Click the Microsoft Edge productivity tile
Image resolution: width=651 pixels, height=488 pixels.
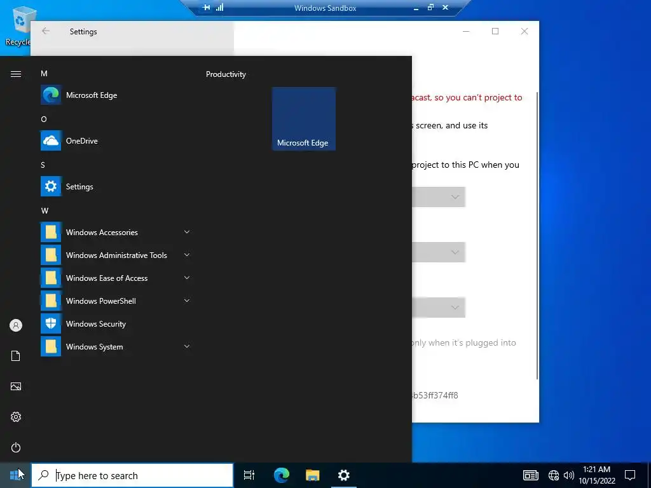[x=303, y=119]
